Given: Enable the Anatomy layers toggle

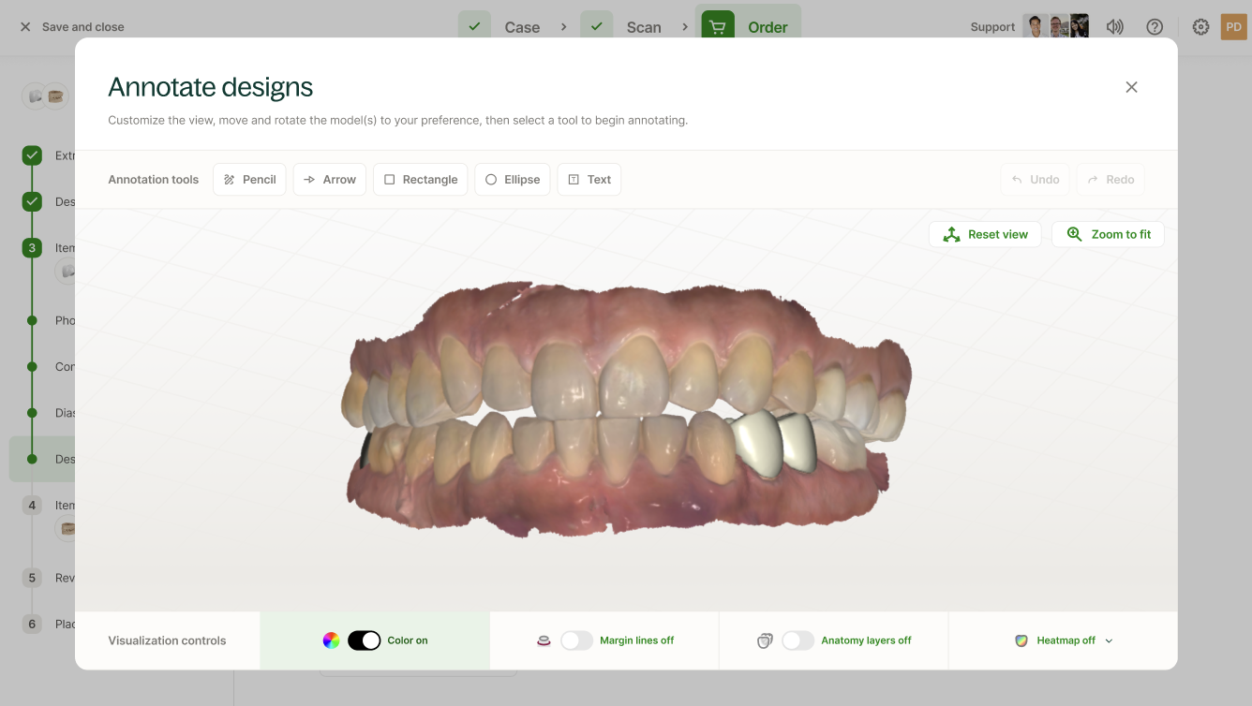Looking at the screenshot, I should coord(797,640).
